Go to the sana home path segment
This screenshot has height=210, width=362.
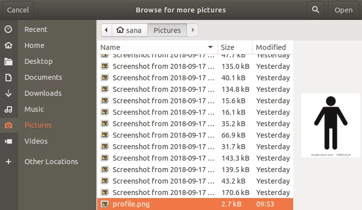point(129,30)
